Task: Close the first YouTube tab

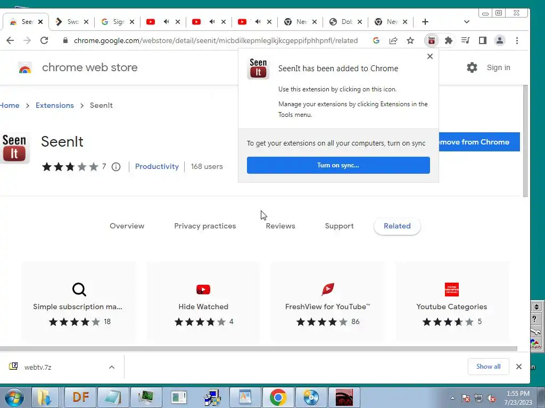Action: point(178,22)
